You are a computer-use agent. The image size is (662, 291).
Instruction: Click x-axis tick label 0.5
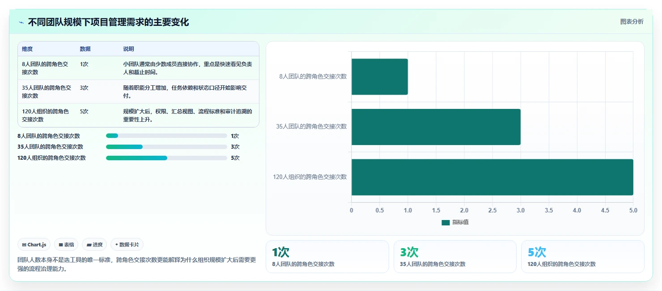pyautogui.click(x=379, y=210)
